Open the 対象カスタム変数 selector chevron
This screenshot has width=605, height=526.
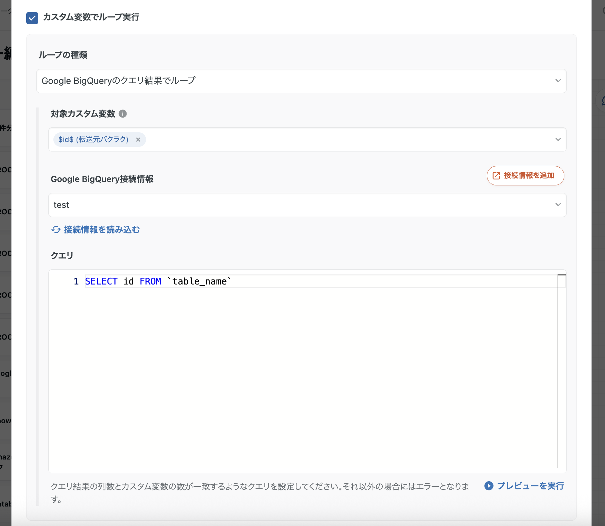point(558,139)
